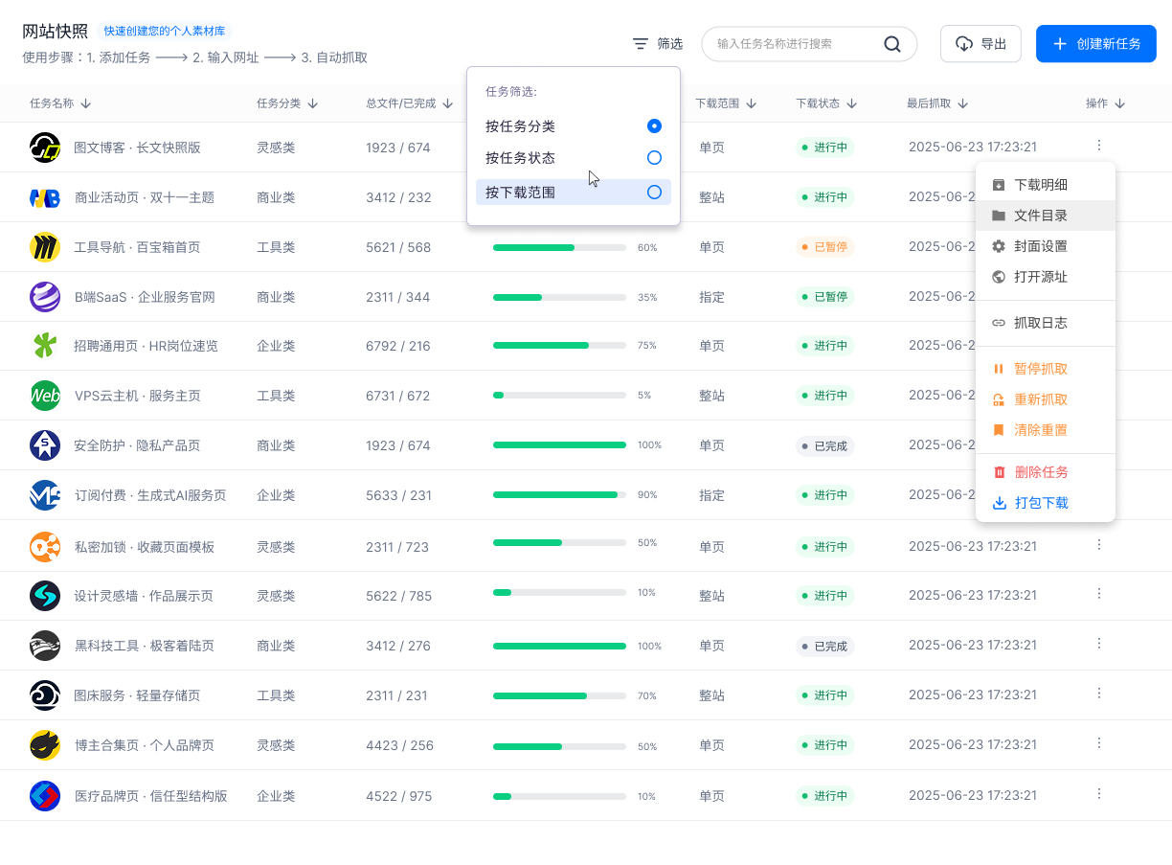Open logo of B端SaaS · 企业服务官网

tap(45, 297)
